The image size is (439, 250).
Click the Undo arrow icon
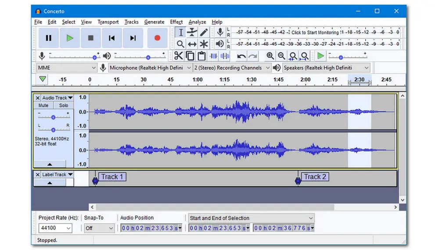[x=241, y=56]
